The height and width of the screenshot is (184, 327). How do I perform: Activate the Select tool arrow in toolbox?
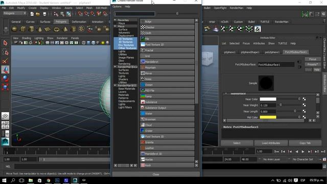click(5, 43)
